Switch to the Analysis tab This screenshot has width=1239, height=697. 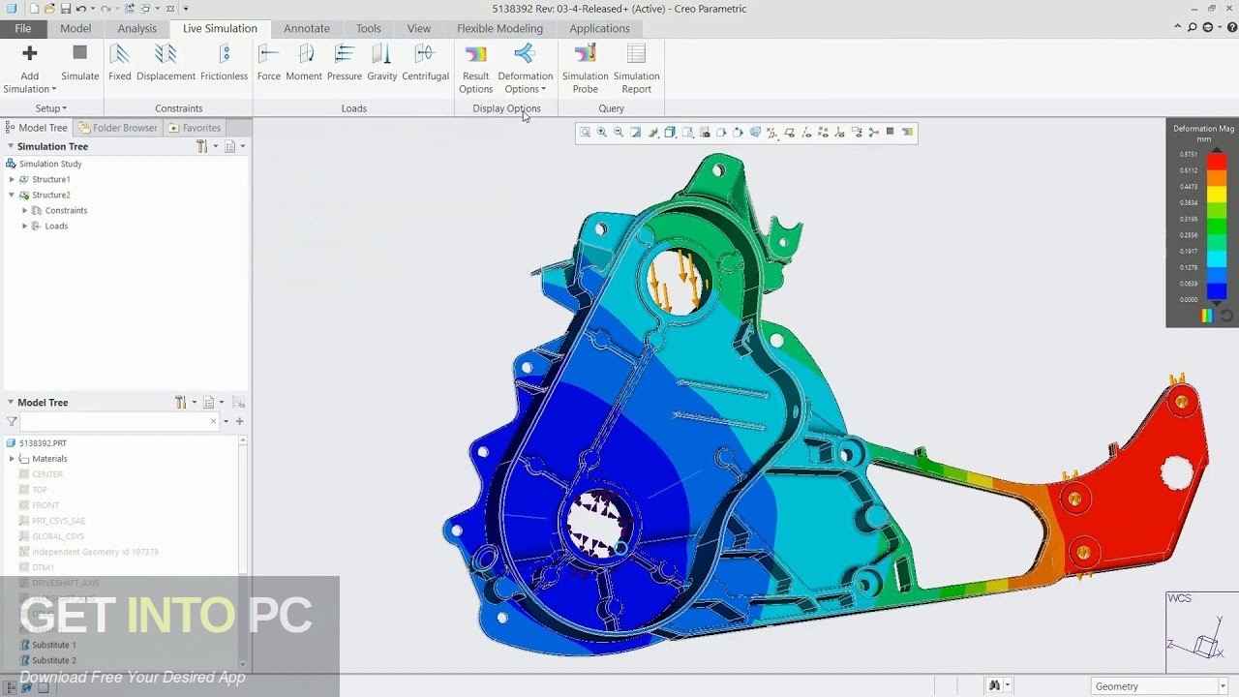(136, 28)
